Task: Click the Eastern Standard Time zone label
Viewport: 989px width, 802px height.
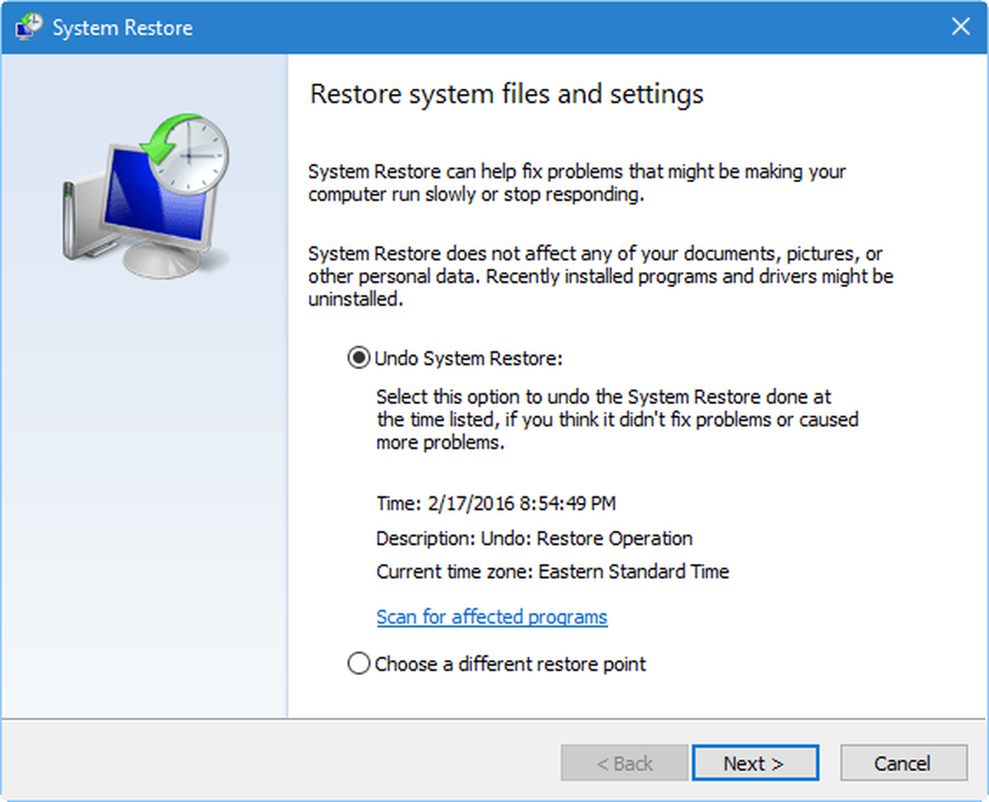Action: (x=552, y=571)
